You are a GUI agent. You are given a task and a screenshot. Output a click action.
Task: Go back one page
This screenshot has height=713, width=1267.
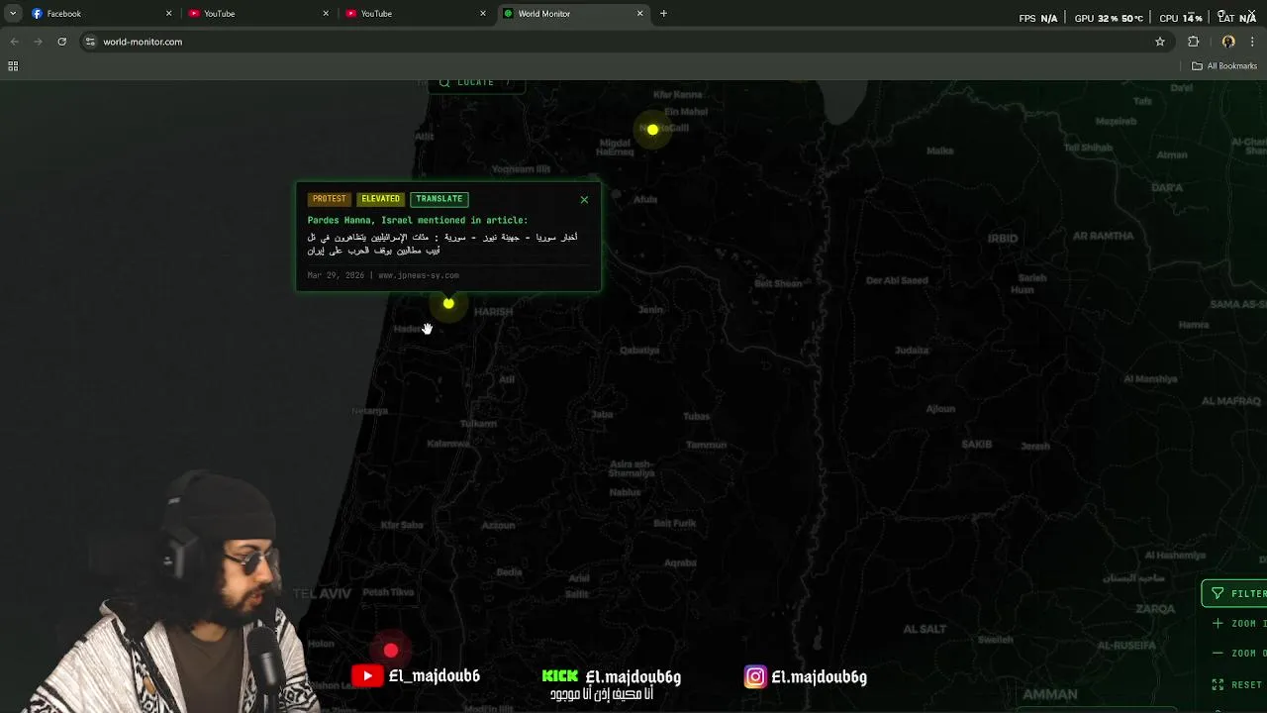pyautogui.click(x=14, y=42)
